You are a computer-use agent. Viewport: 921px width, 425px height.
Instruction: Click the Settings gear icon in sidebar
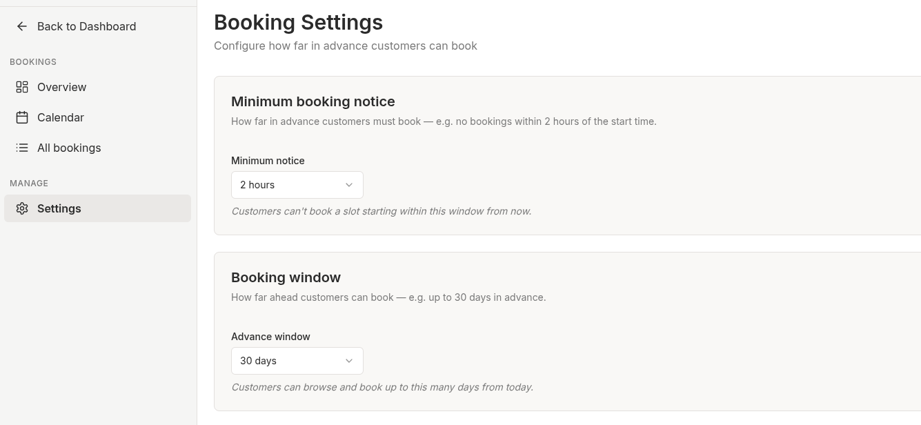(22, 208)
